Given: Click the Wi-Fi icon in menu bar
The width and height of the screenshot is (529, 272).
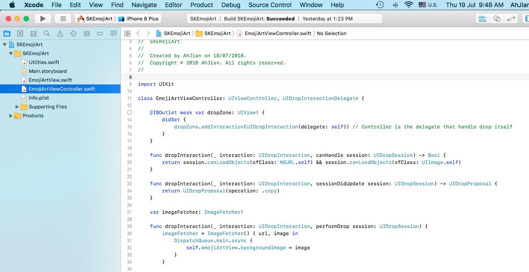Looking at the screenshot, I should (x=409, y=5).
